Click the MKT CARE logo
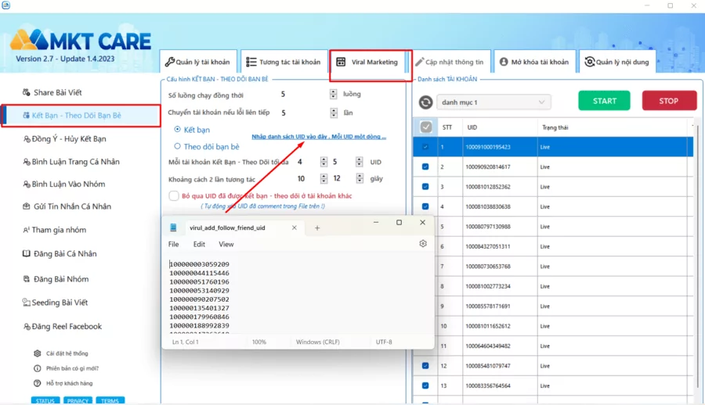Viewport: 705px width, 405px height. point(81,41)
